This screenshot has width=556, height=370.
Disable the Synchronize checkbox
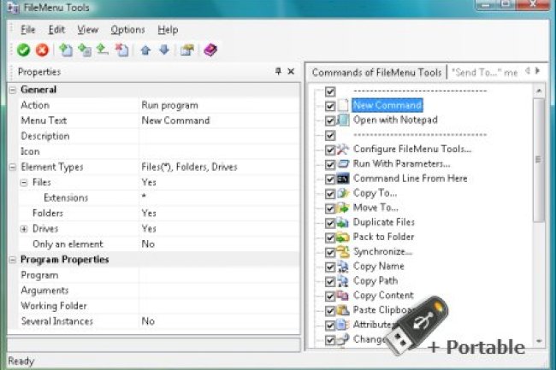pyautogui.click(x=330, y=252)
